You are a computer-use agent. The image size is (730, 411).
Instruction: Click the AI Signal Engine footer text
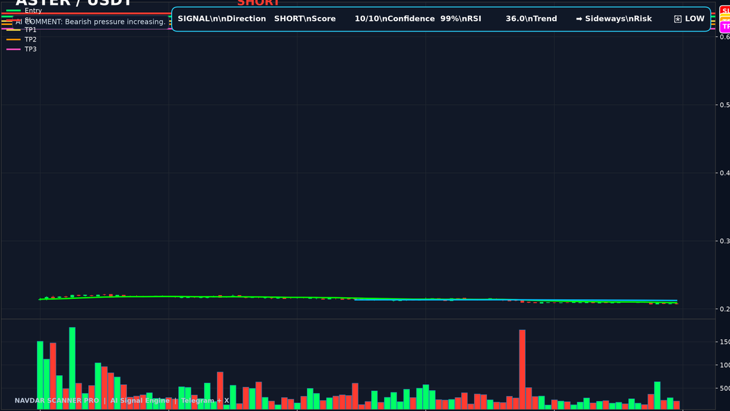tap(140, 401)
